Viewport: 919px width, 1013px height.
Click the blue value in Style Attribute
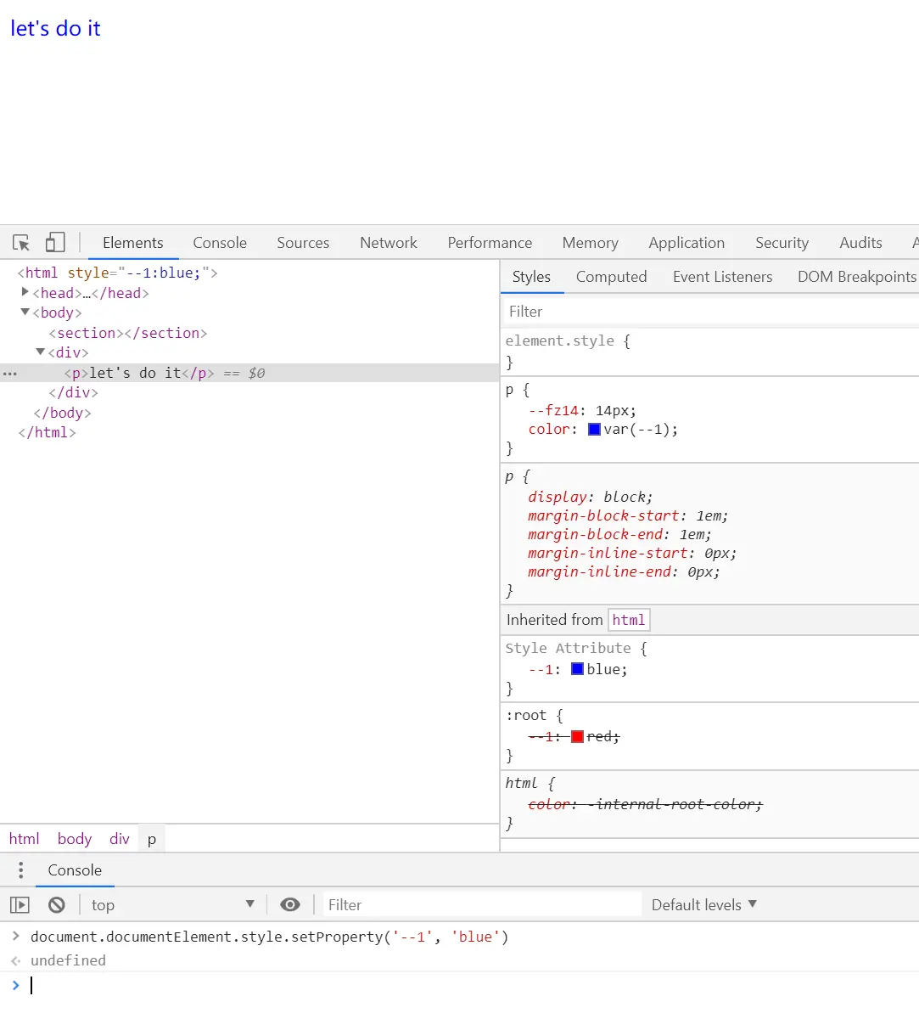point(603,669)
